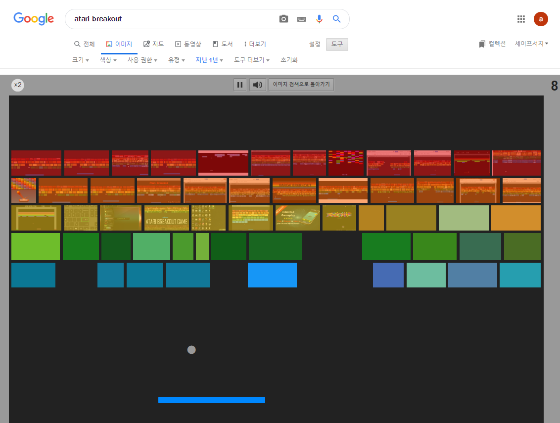Click the ATARI BREAKOUT GAME brick thumbnail
This screenshot has height=423, width=560.
166,218
